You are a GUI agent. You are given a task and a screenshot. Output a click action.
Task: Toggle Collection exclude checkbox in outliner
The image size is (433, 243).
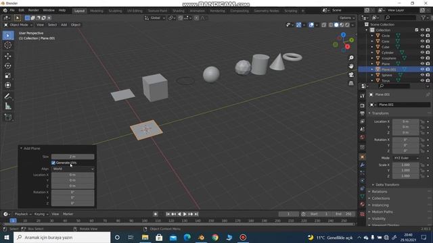[417, 30]
